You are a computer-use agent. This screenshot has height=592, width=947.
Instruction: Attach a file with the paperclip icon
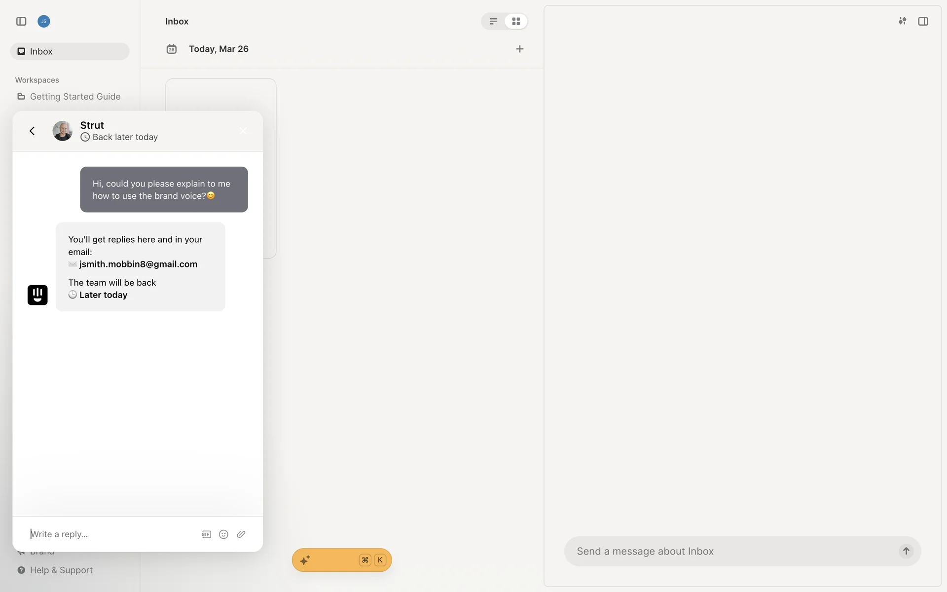coord(241,534)
